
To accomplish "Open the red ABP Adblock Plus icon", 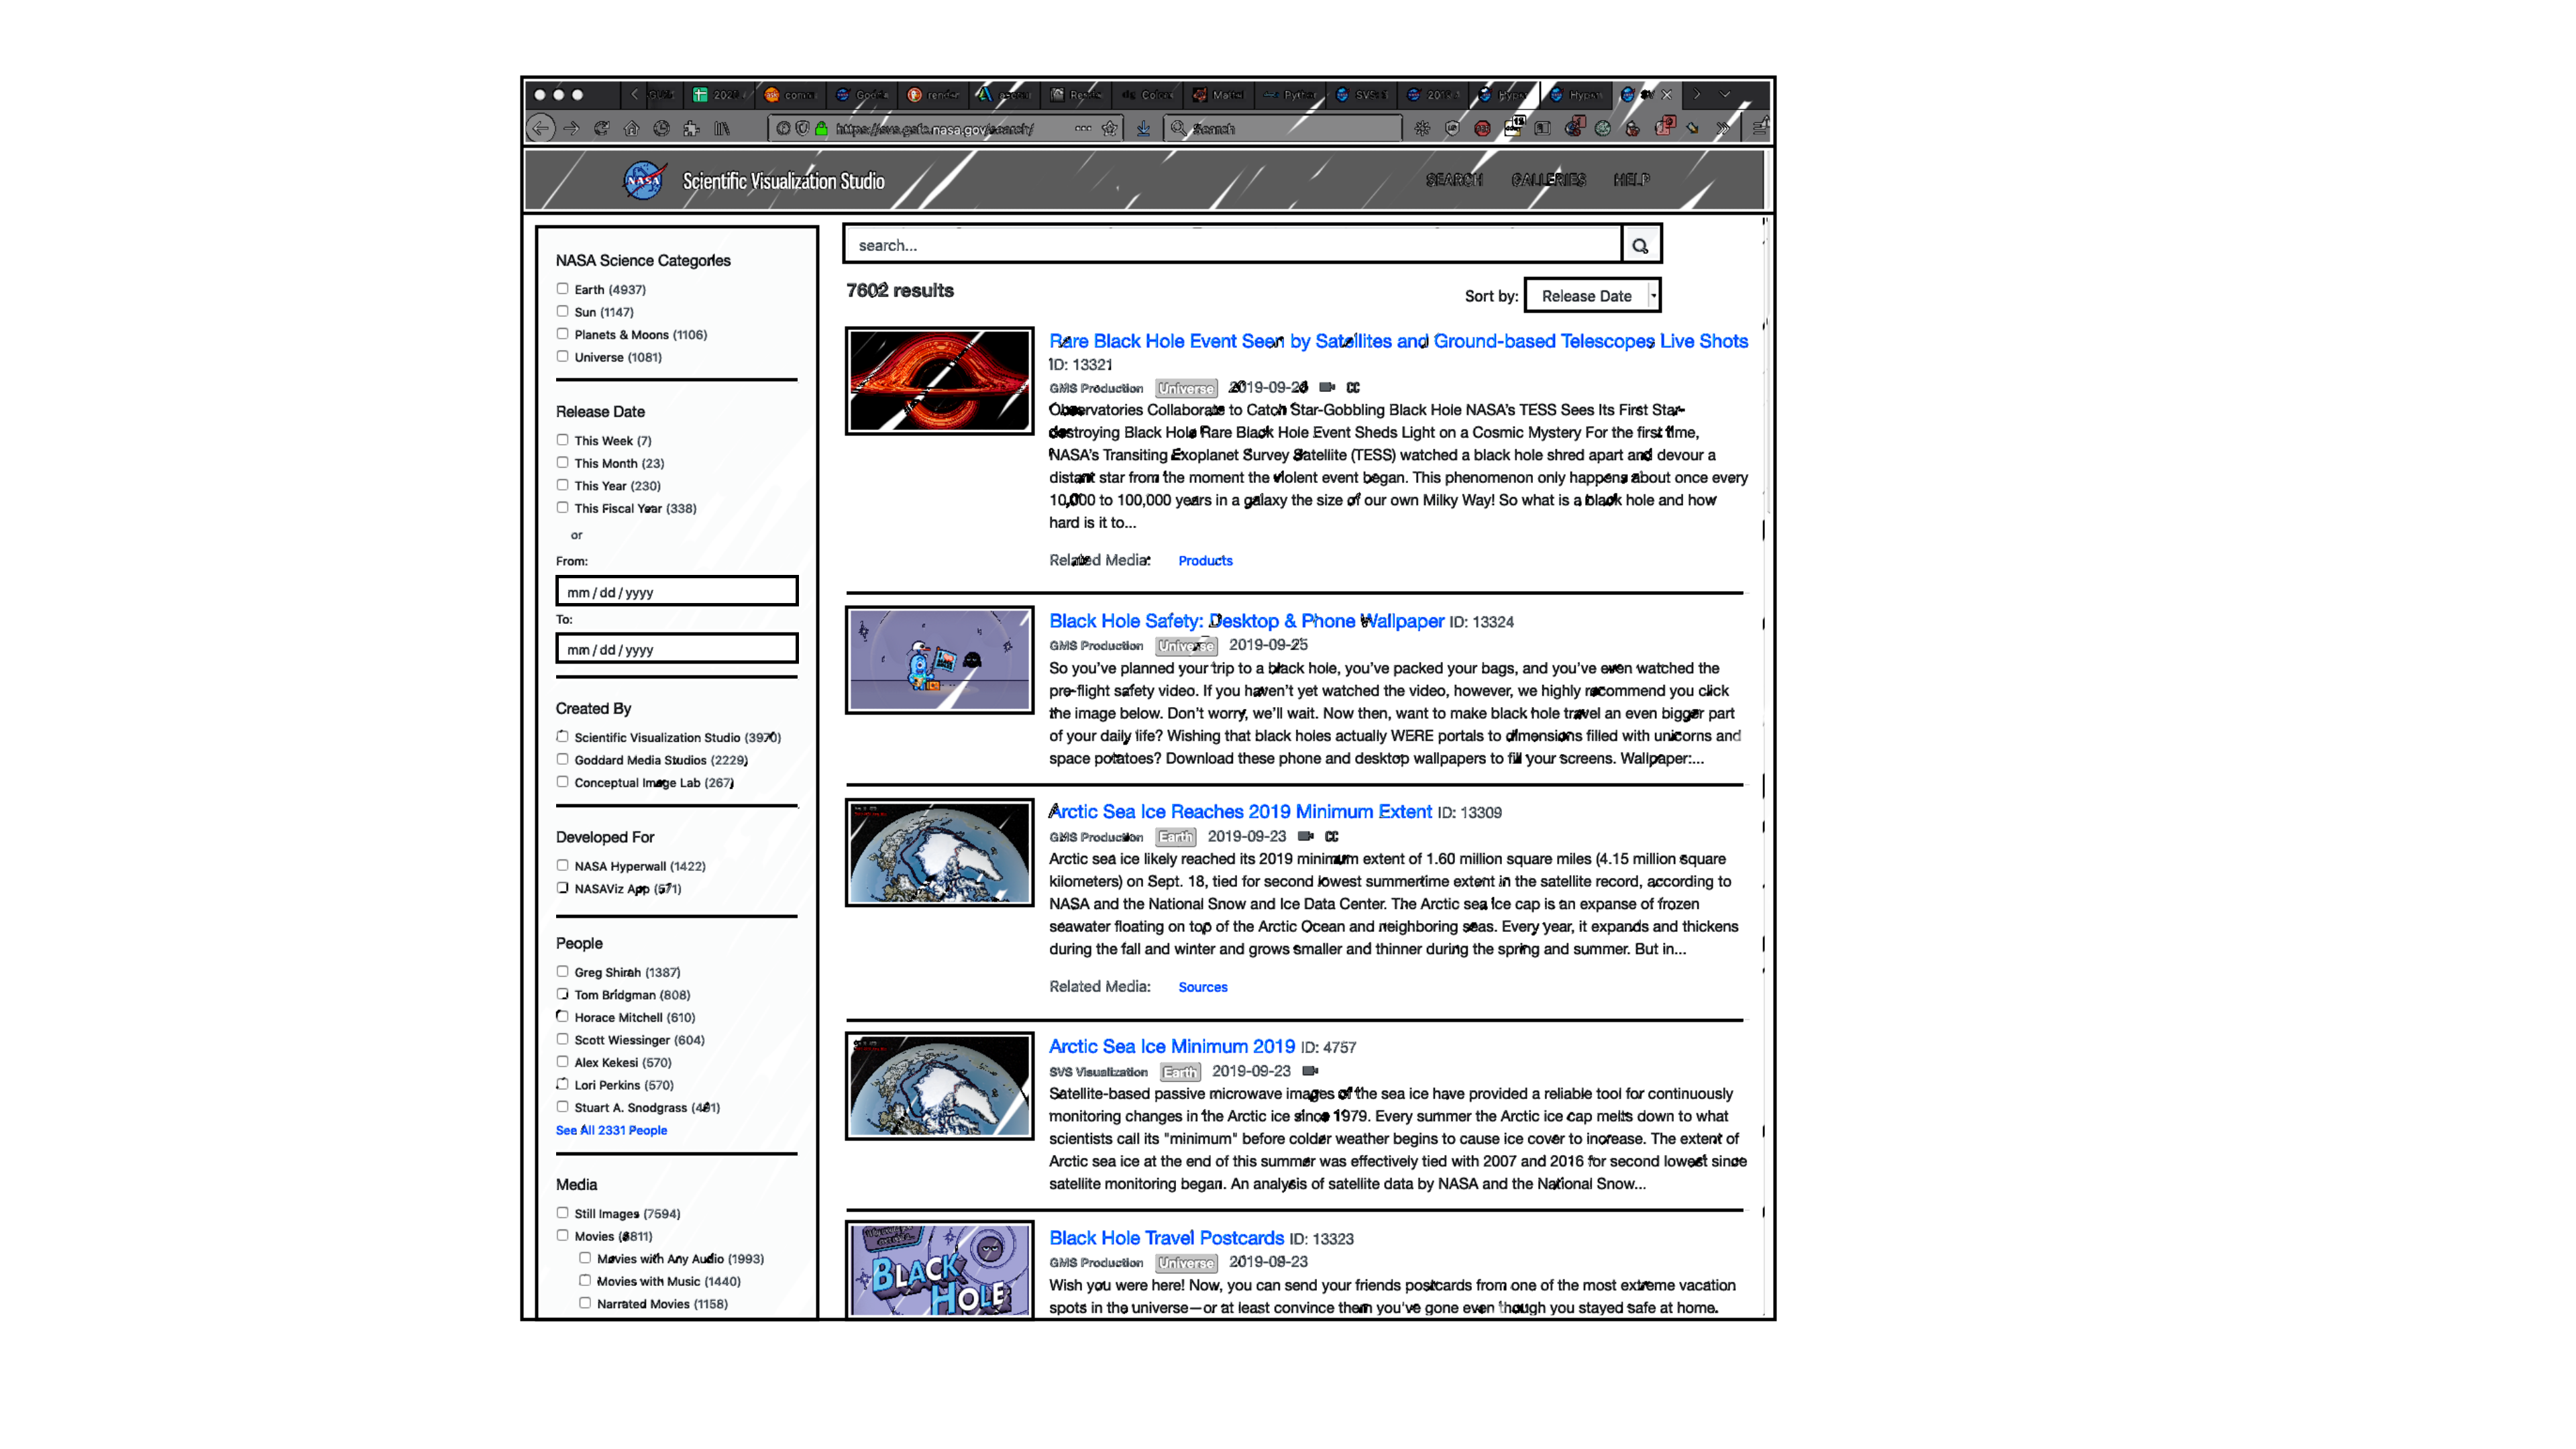I will [1482, 128].
